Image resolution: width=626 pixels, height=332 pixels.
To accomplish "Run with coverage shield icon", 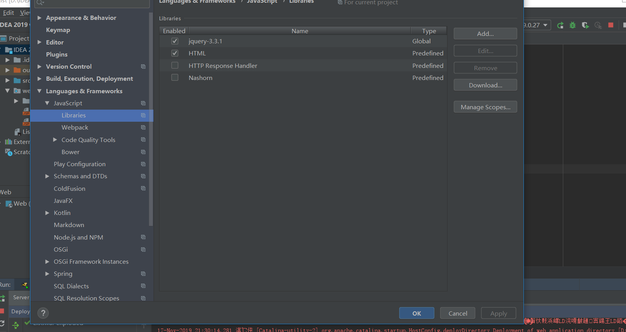I will tap(585, 25).
